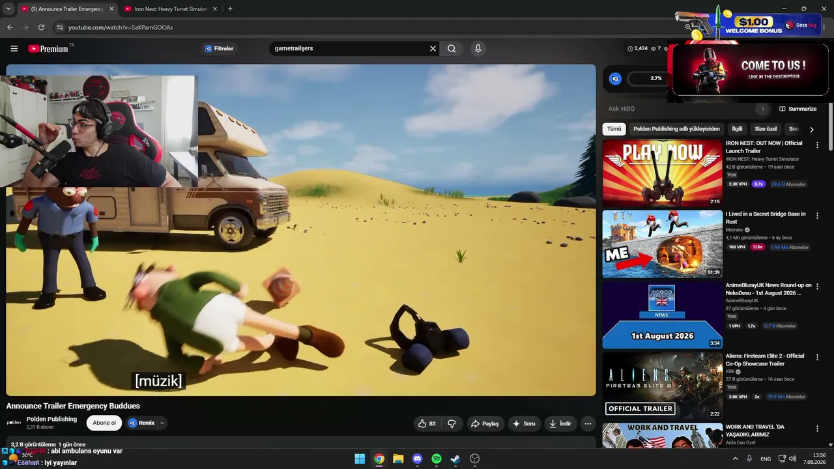This screenshot has width=834, height=469.
Task: Click the Announce Trailer Emergency Buddues title
Action: click(73, 406)
